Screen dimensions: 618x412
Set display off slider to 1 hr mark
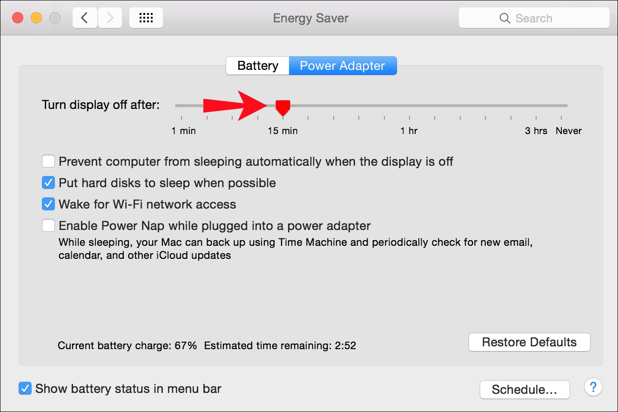410,106
